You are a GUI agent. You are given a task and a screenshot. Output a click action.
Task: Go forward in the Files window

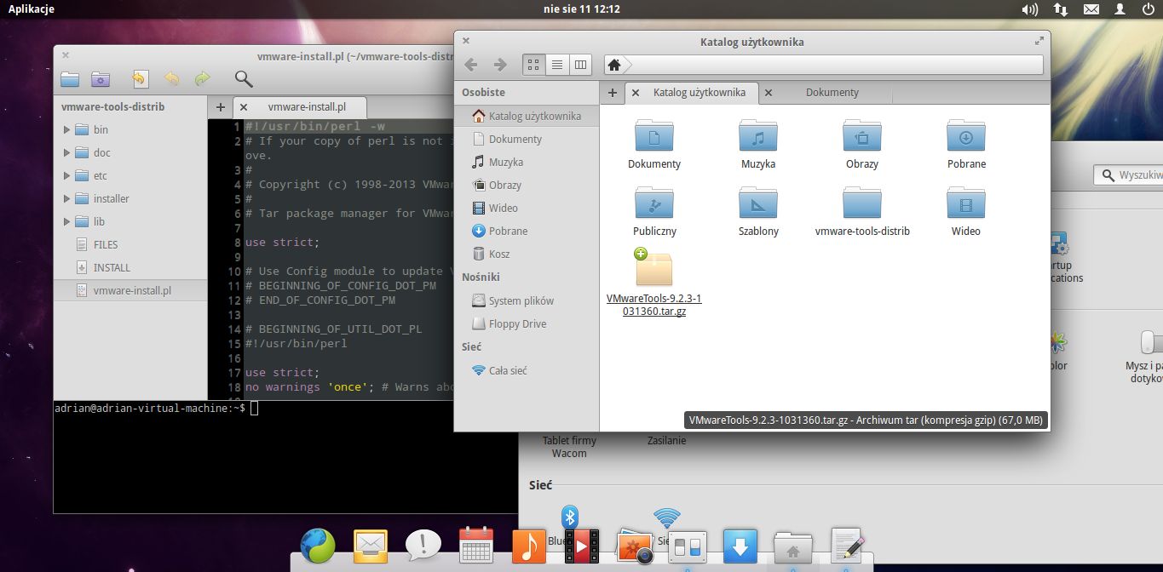point(500,65)
